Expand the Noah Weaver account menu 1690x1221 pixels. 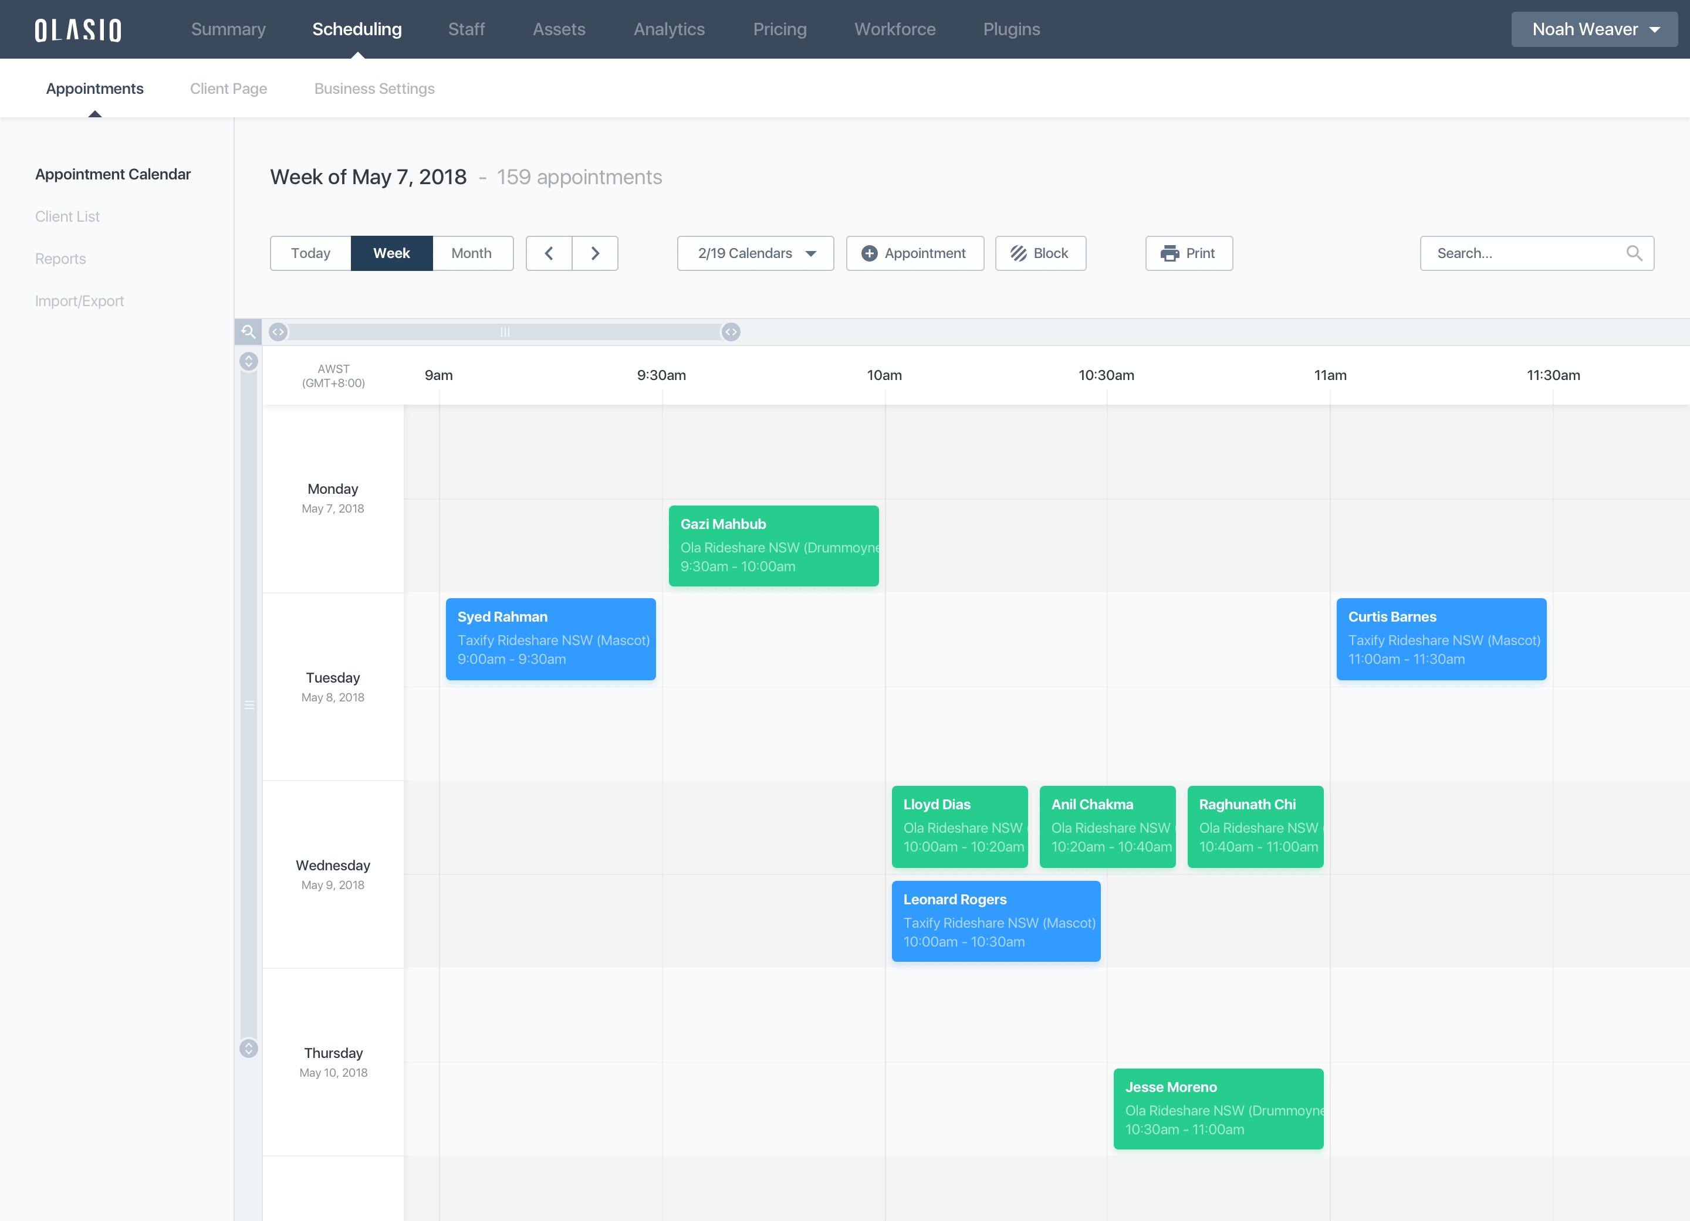[x=1594, y=29]
